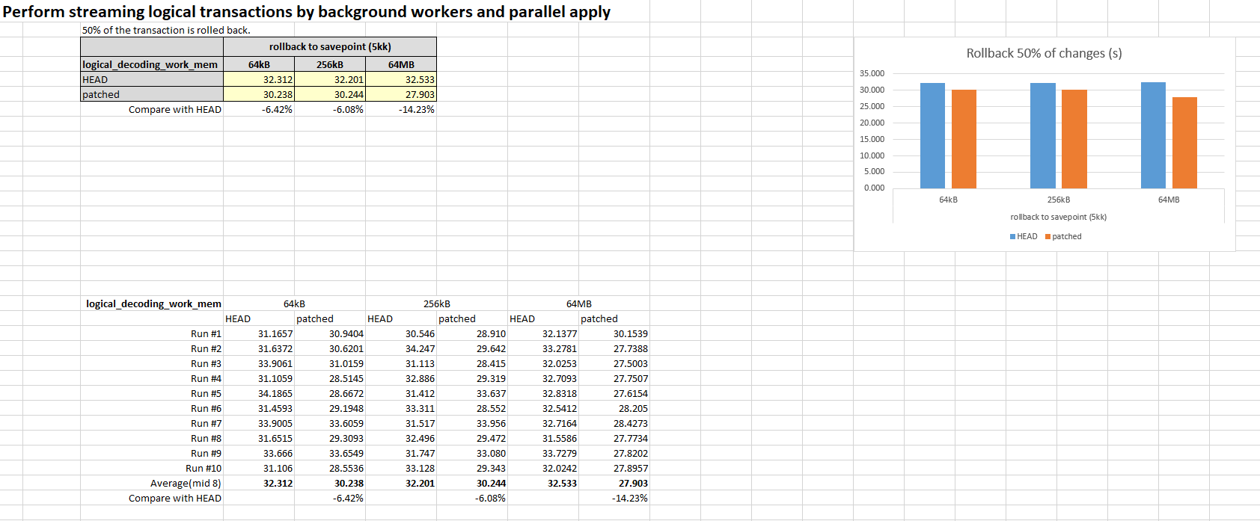Click the orange patched bar for 256kB
The image size is (1260, 521).
coord(1074,139)
